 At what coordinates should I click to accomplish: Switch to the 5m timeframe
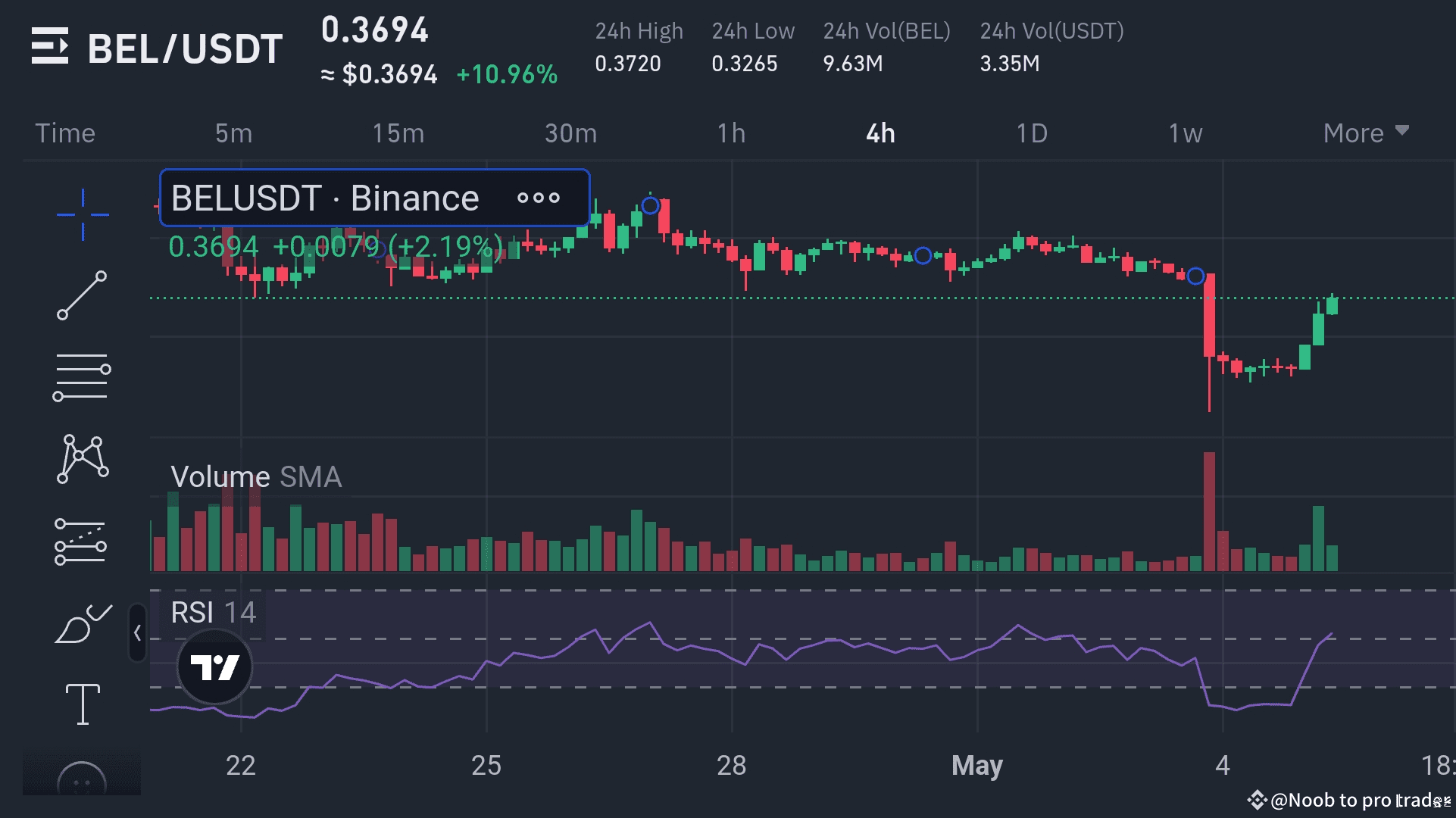pyautogui.click(x=233, y=133)
